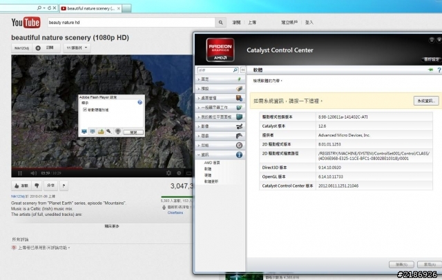Viewport: 442px width, 280px height.
Task: Expand the 影像 section arrow
Action: (198, 126)
